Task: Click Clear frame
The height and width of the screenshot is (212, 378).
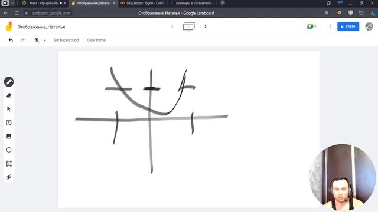Action: coord(96,40)
